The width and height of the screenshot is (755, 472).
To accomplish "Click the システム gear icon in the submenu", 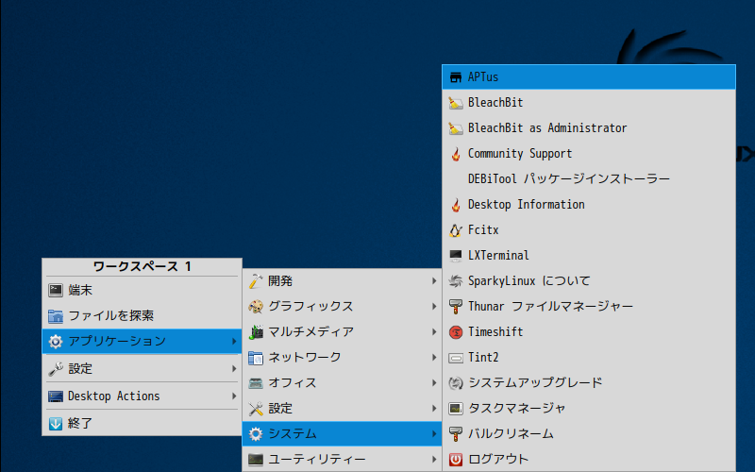I will pyautogui.click(x=256, y=434).
